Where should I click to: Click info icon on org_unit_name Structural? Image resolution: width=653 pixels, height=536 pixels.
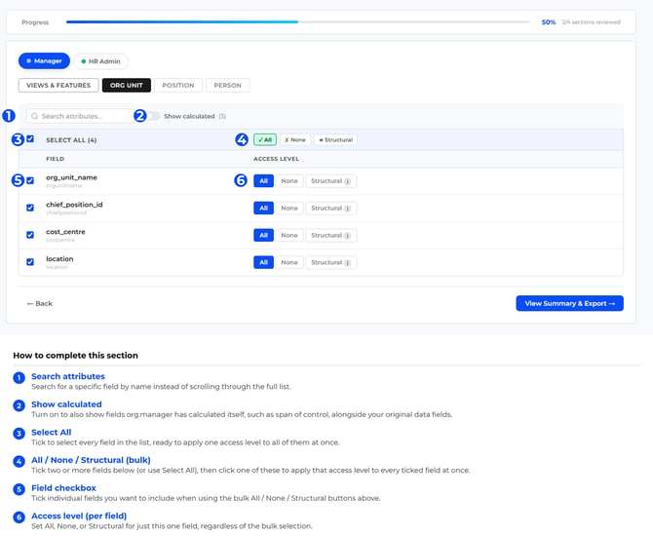(347, 181)
